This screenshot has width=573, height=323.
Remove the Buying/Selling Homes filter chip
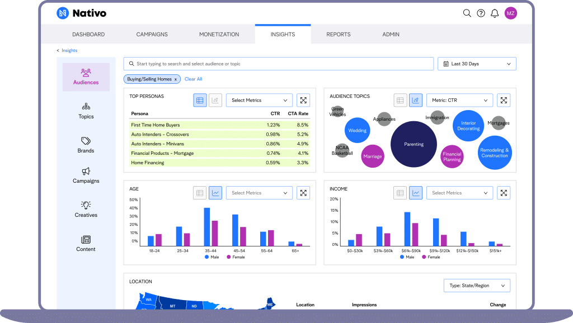pos(175,79)
